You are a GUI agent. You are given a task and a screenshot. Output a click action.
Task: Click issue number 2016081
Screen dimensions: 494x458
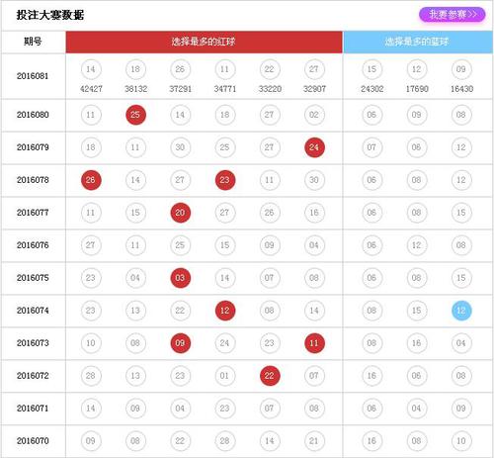33,76
